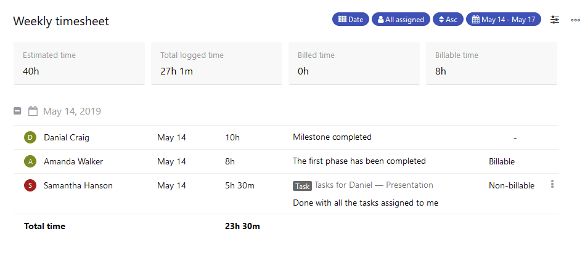Click the calendar icon beside May 14, 2019
The height and width of the screenshot is (266, 585).
(x=33, y=111)
